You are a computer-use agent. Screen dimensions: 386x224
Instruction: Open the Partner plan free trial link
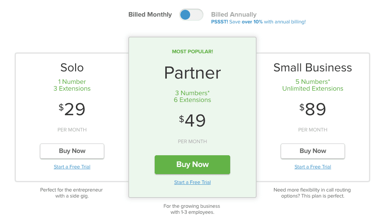(x=192, y=182)
